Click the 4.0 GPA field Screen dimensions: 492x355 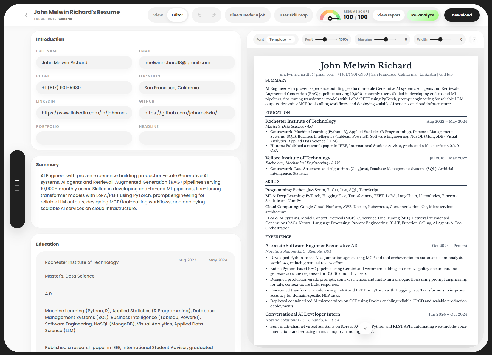point(48,294)
